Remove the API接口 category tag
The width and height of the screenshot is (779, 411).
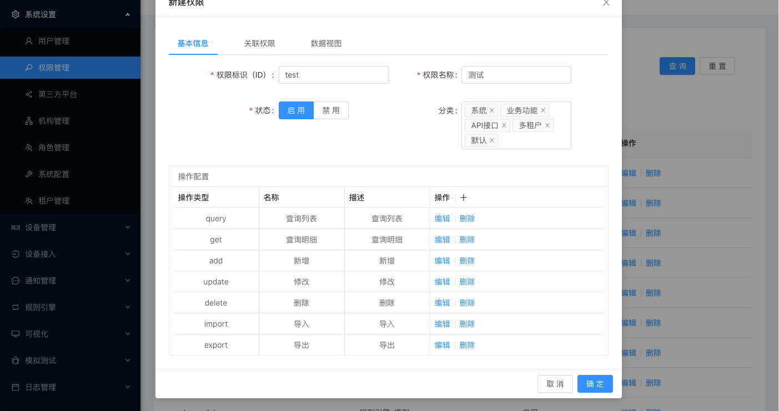click(504, 126)
